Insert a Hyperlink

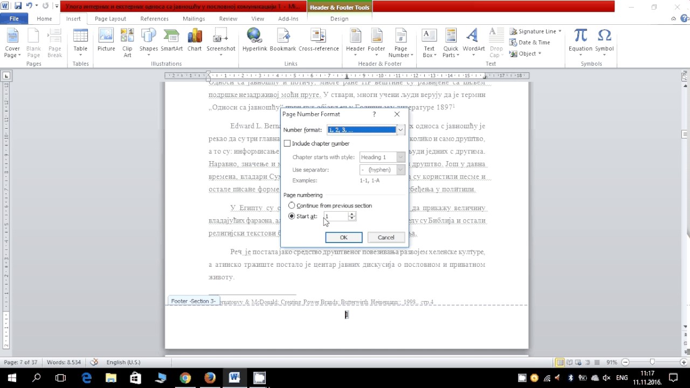(x=254, y=40)
